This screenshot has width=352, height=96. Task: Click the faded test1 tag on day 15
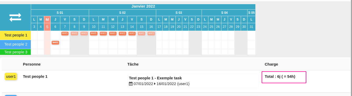142,33
